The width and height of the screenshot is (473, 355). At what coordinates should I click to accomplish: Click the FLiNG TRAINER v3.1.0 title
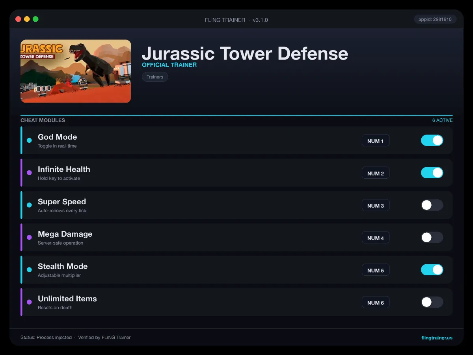236,20
